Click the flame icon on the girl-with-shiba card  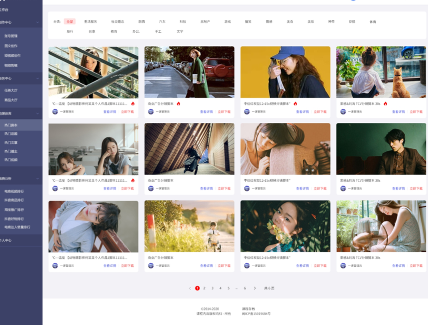point(385,104)
